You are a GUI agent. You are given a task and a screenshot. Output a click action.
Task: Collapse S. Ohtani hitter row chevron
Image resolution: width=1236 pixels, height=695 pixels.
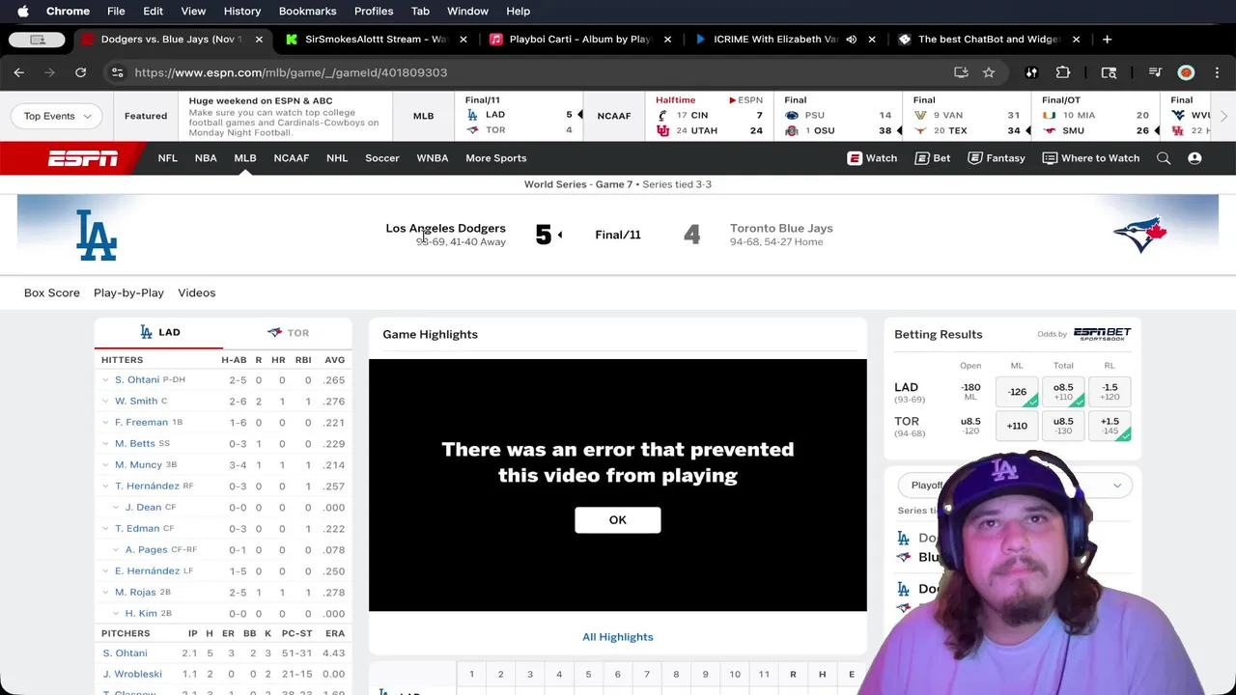click(x=105, y=379)
